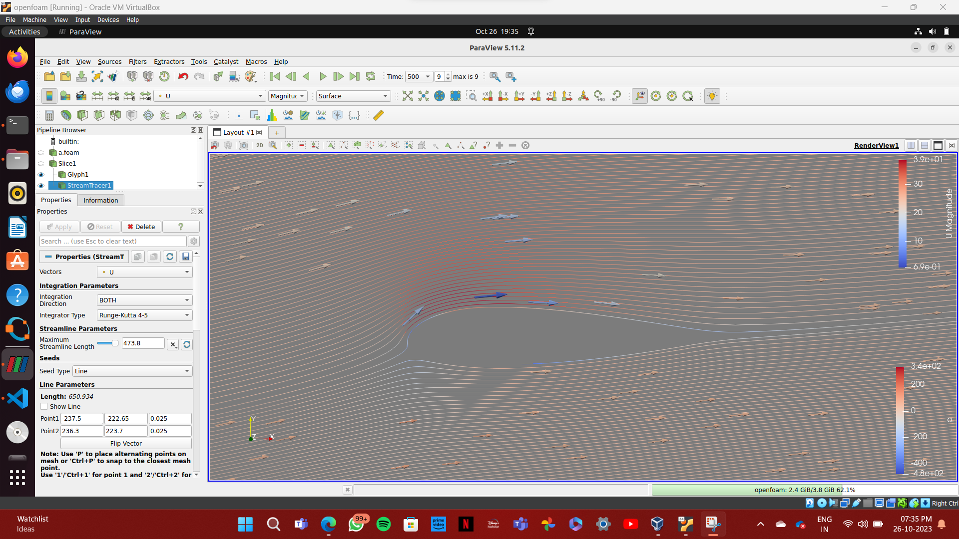The height and width of the screenshot is (539, 959).
Task: Switch to the Information tab
Action: 100,200
